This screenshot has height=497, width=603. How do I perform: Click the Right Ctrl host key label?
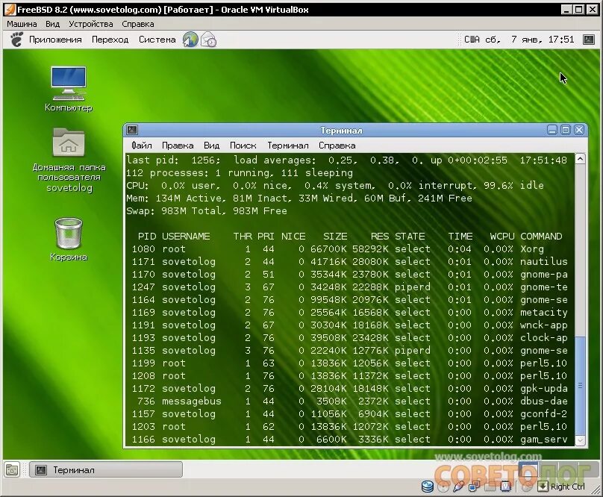point(568,487)
